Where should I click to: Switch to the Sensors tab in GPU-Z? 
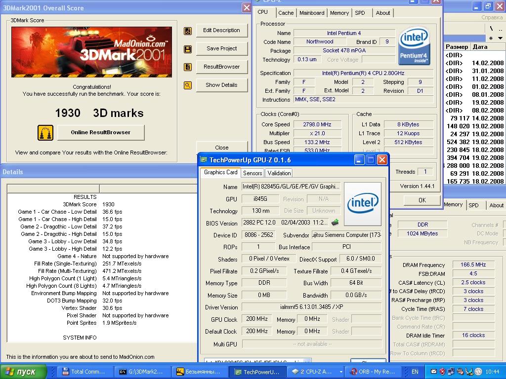(253, 173)
